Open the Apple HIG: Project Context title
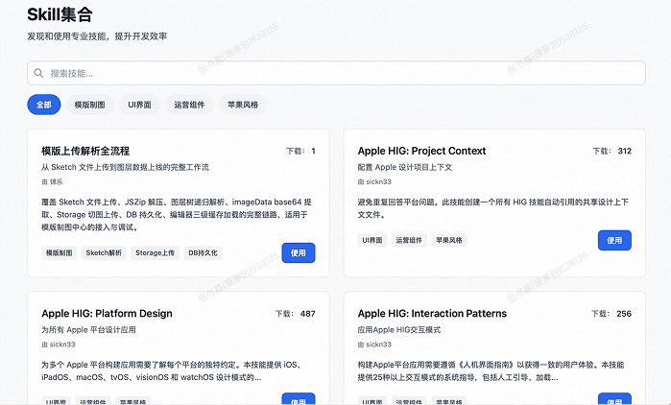The height and width of the screenshot is (405, 671). [421, 151]
